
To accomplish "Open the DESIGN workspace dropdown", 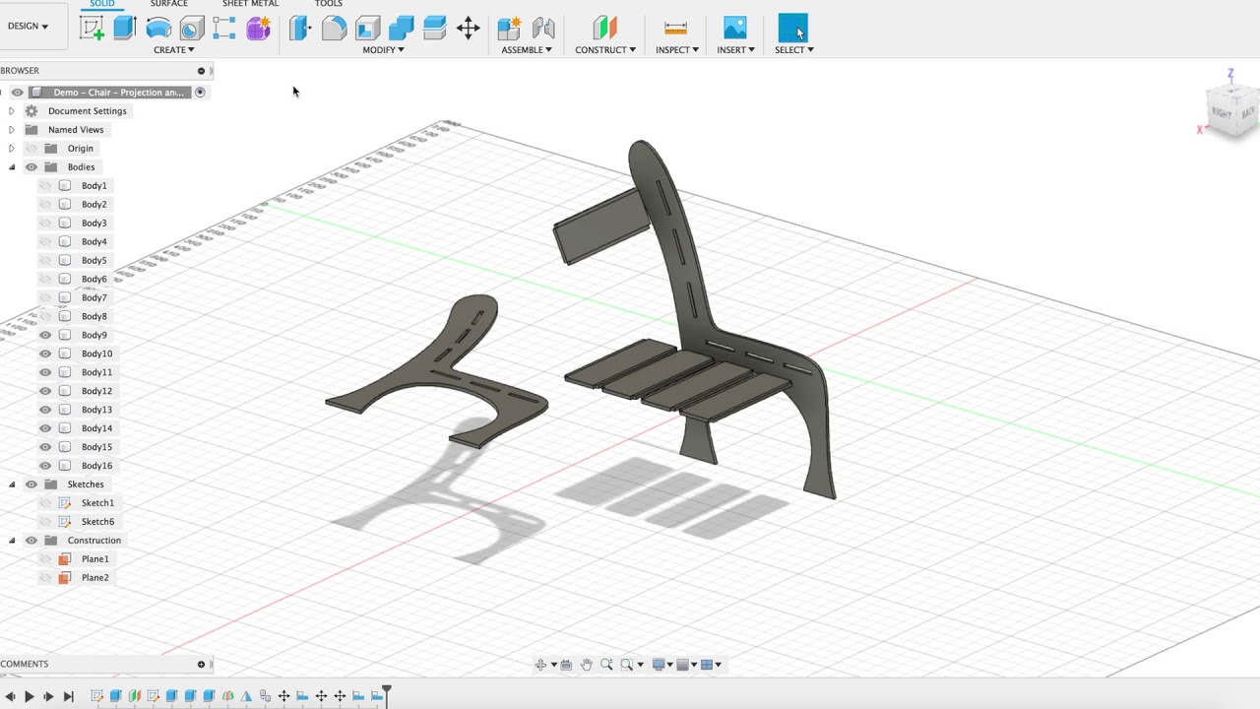I will (x=28, y=27).
